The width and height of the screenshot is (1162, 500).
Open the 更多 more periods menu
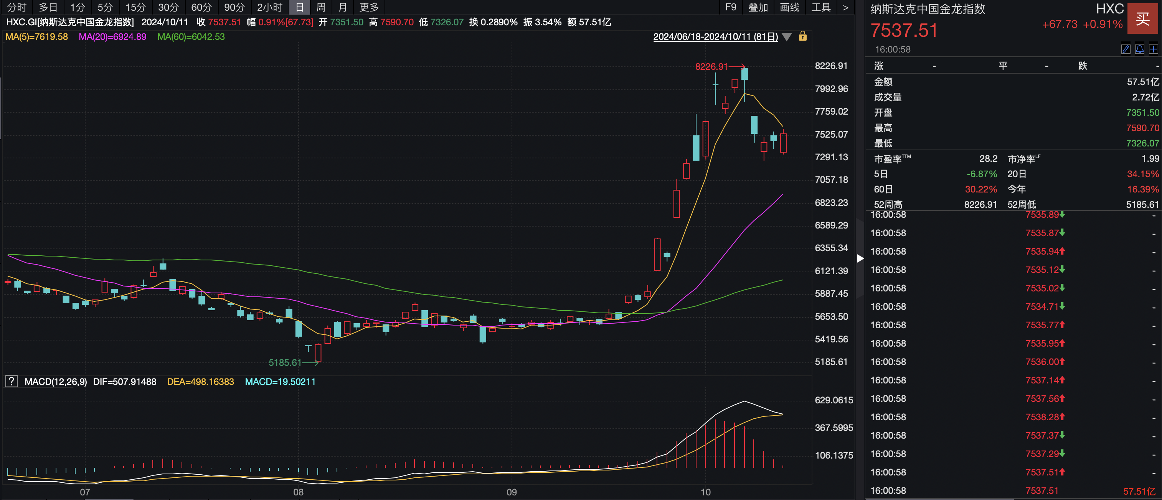pyautogui.click(x=369, y=7)
